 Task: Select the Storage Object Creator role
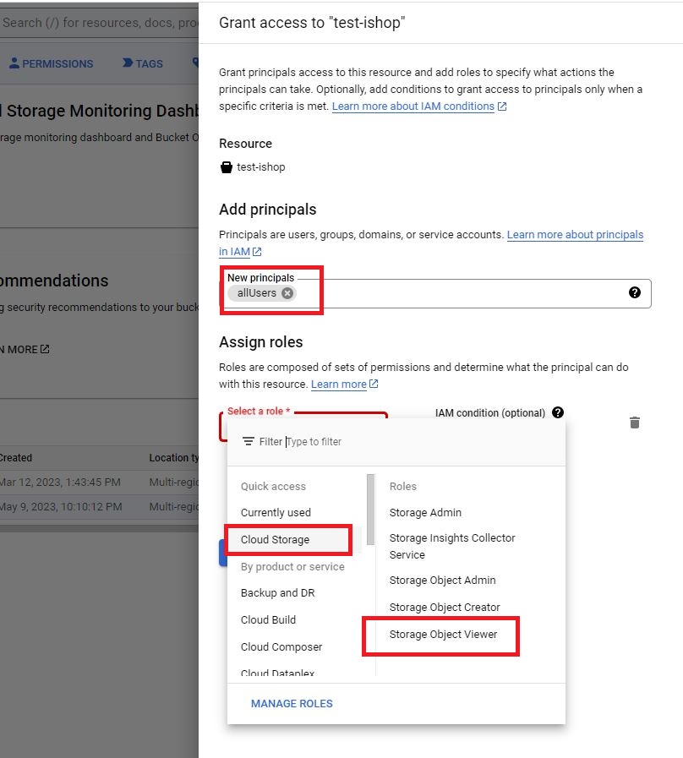coord(445,608)
